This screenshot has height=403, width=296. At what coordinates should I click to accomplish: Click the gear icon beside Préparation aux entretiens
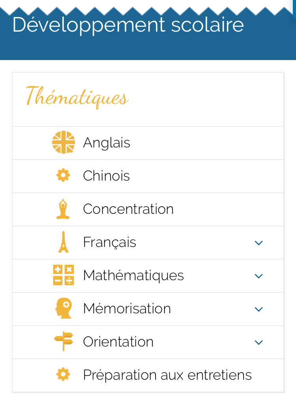pos(63,375)
